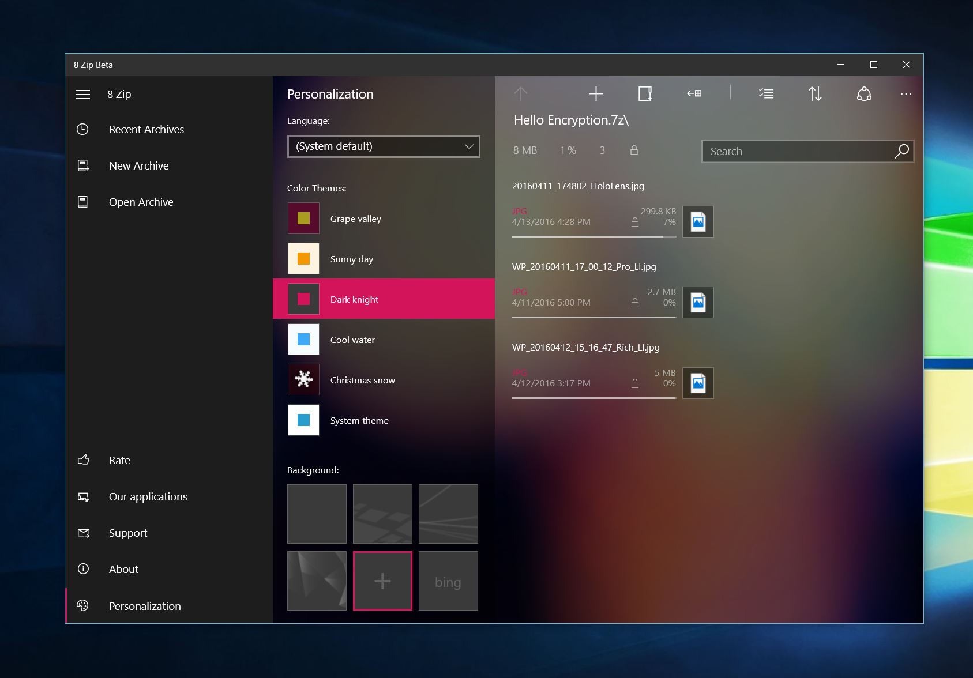
Task: Open the Language dropdown
Action: [384, 146]
